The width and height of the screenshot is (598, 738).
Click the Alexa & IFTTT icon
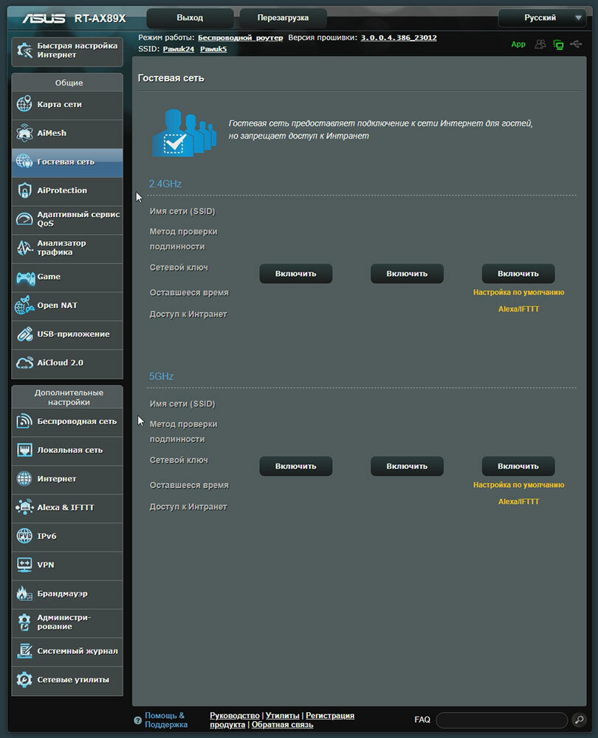point(24,507)
